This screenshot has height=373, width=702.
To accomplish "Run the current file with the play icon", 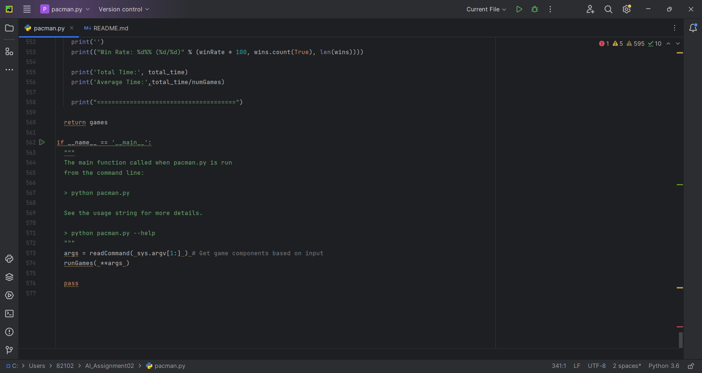I will point(519,9).
